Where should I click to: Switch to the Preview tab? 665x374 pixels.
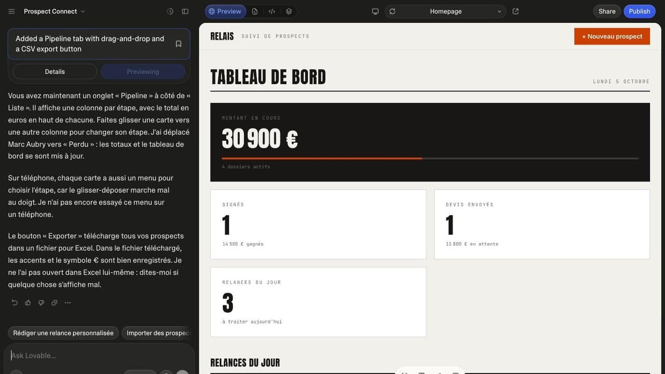(225, 11)
